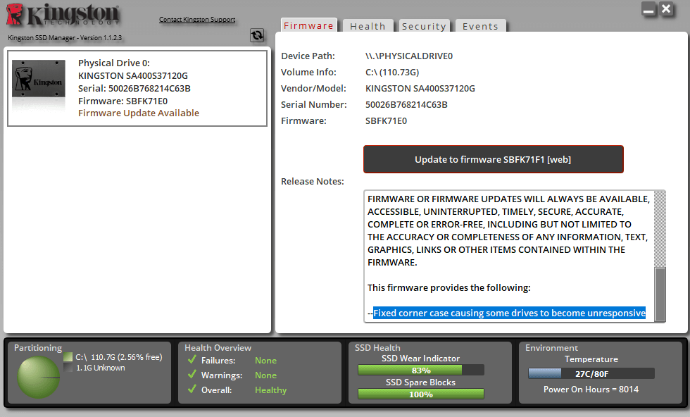
Task: Click the Firmware SBFK71E0 value in details
Action: pos(386,120)
